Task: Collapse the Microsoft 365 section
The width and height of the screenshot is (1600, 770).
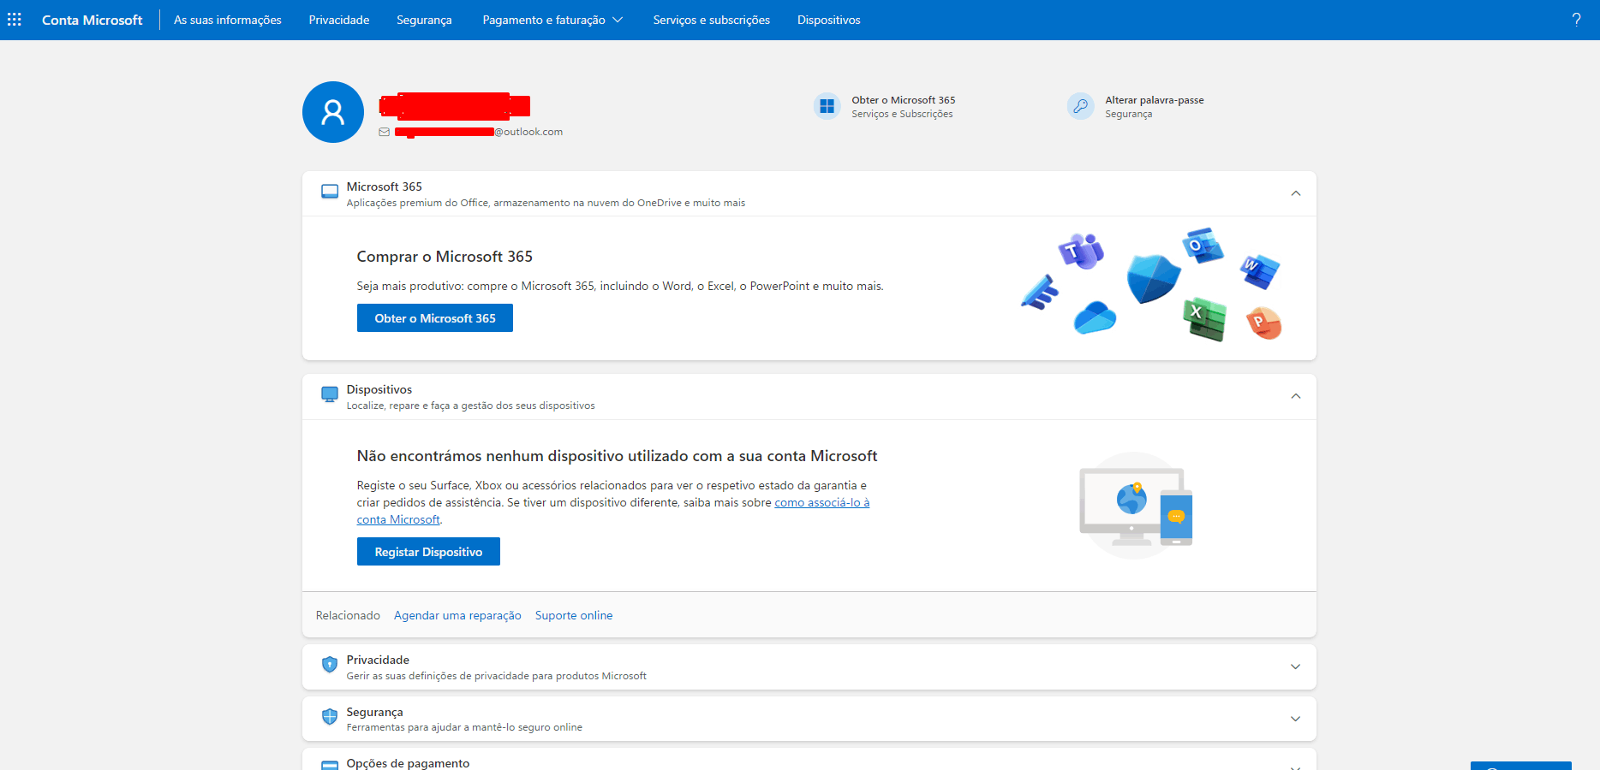Action: point(1295,193)
